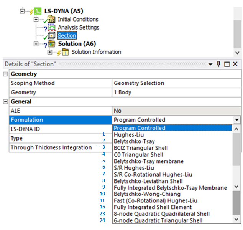Collapse the General category in Details

(5, 102)
